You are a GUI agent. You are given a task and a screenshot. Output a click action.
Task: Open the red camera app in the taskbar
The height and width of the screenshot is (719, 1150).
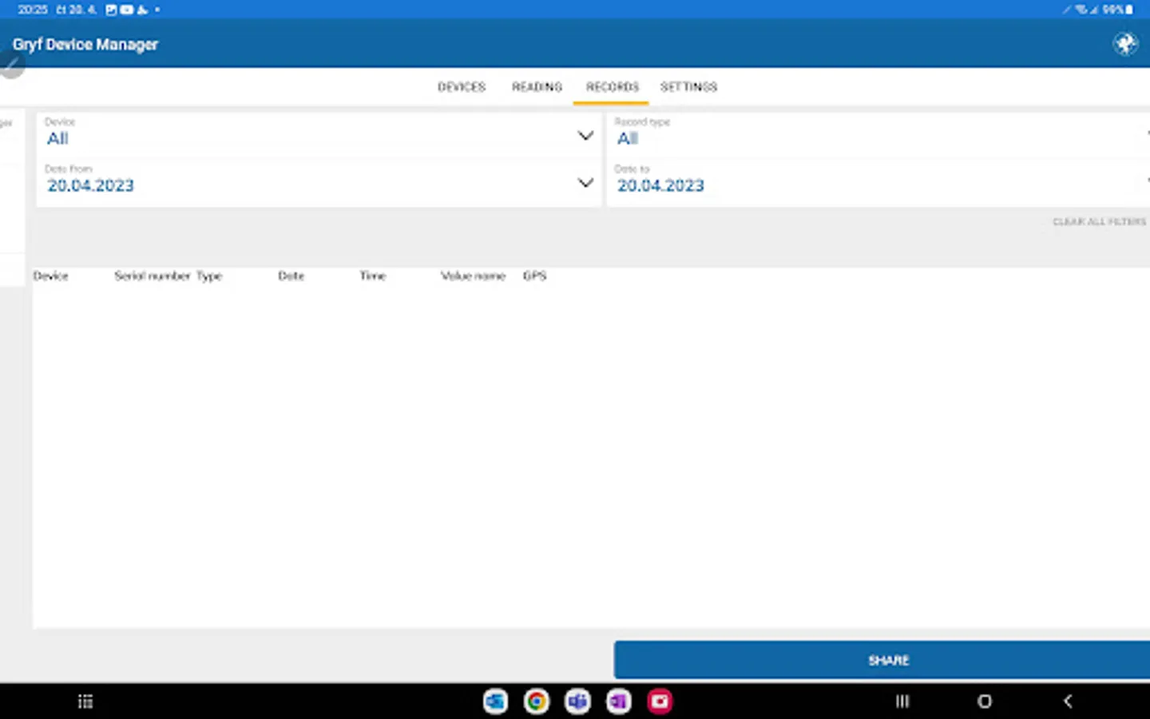[660, 701]
